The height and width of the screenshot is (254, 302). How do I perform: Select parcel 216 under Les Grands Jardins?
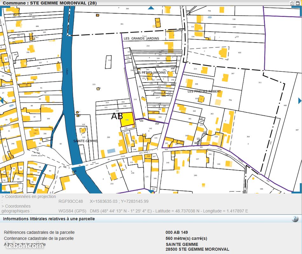click(x=148, y=46)
